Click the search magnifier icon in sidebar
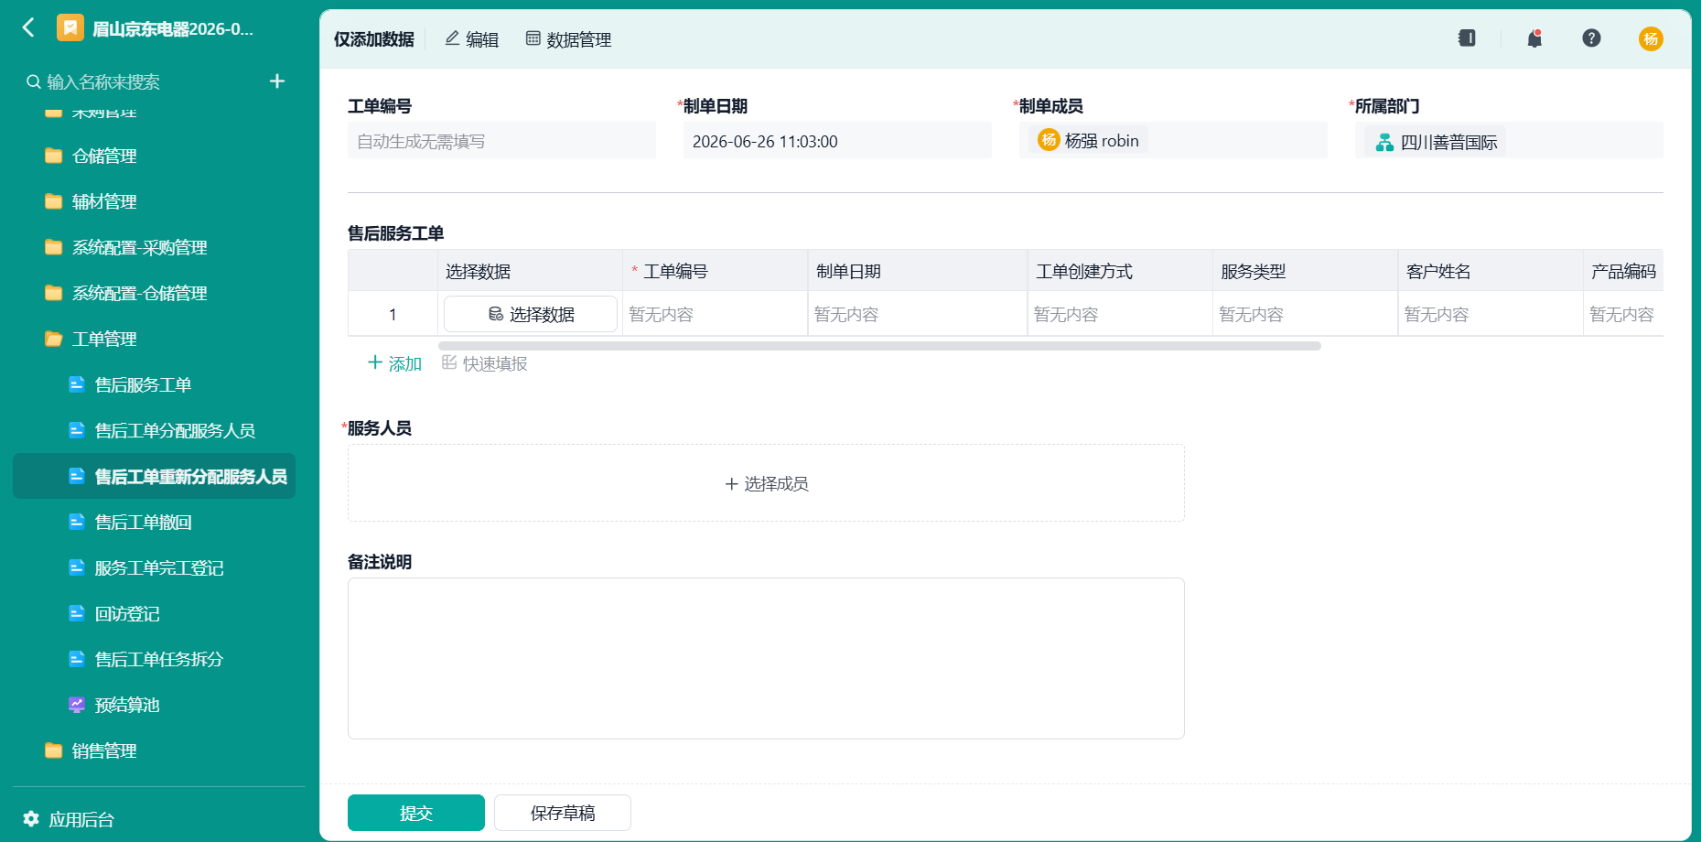 tap(33, 81)
